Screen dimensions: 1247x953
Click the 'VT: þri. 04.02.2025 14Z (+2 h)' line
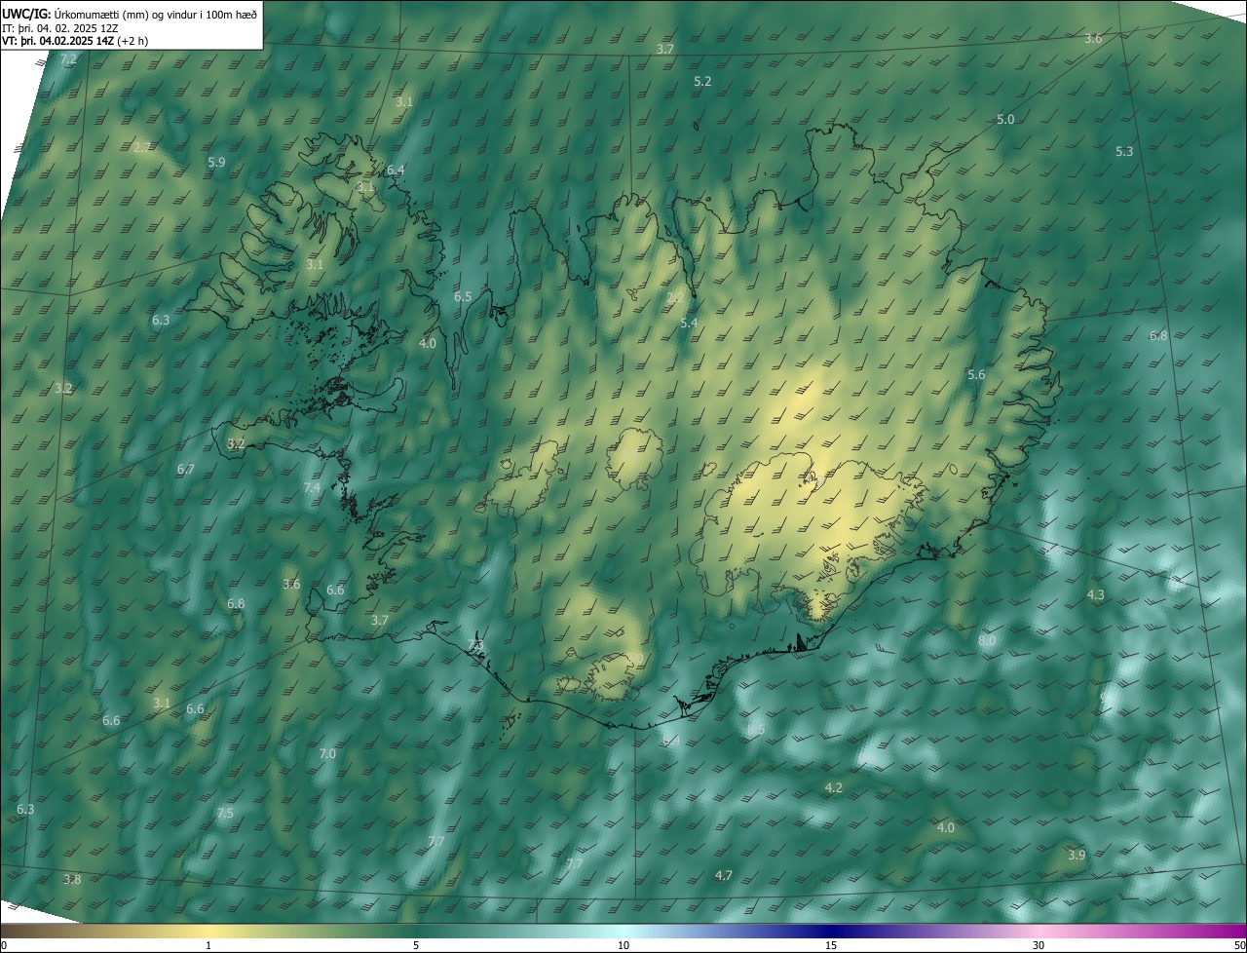pos(75,41)
